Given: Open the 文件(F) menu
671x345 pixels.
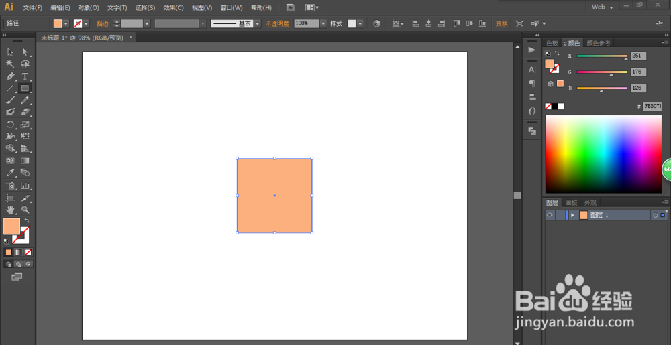Looking at the screenshot, I should coord(32,7).
